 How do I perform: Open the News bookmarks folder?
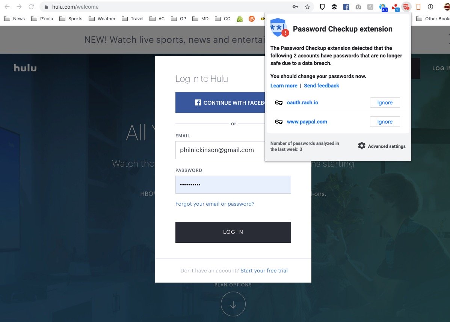tap(15, 19)
